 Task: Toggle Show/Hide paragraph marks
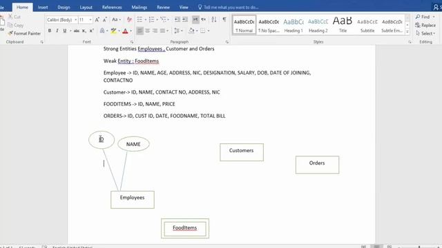(224, 19)
